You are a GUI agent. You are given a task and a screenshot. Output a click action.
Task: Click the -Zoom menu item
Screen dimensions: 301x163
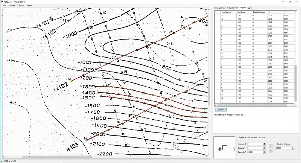pos(21,6)
